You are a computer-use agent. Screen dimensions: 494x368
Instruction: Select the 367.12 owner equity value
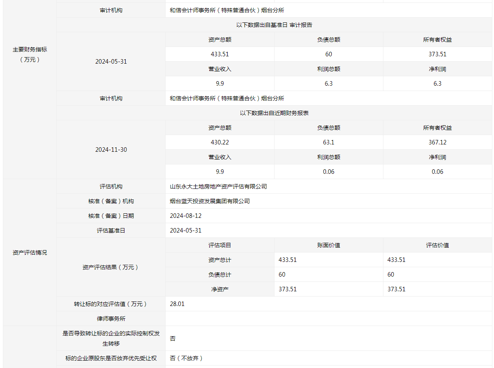coord(437,142)
